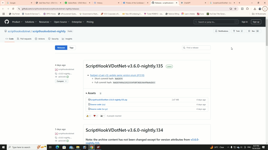Image resolution: width=268 pixels, height=150 pixels.
Task: Open the Insights tab
Action: click(67, 39)
